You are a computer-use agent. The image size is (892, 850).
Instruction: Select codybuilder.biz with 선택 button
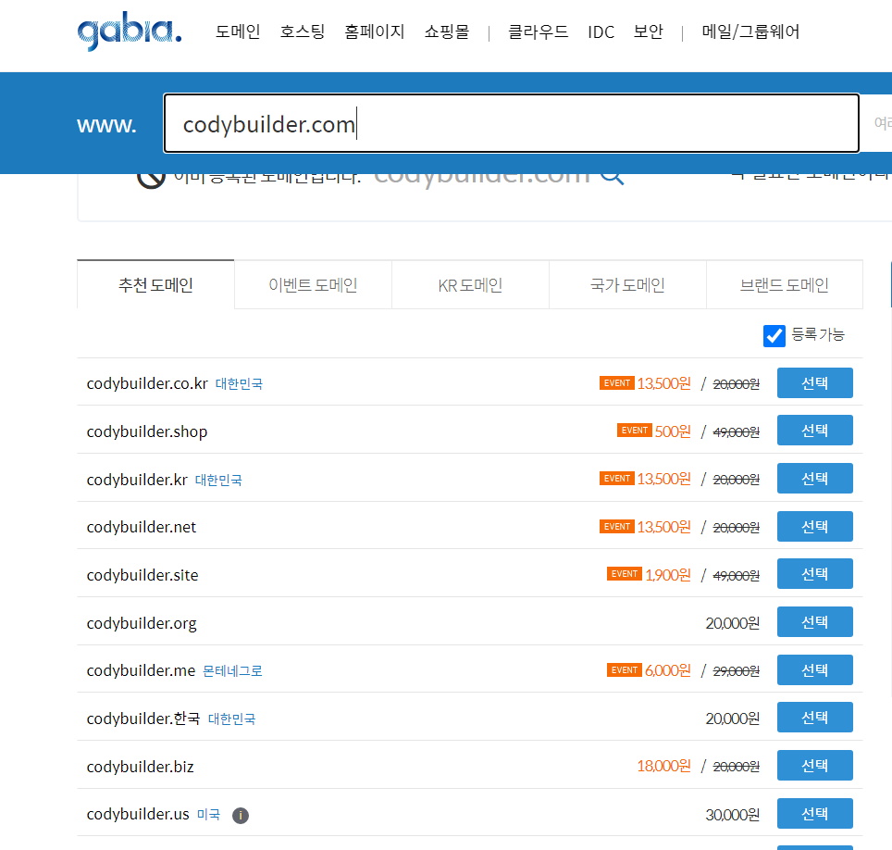(814, 766)
